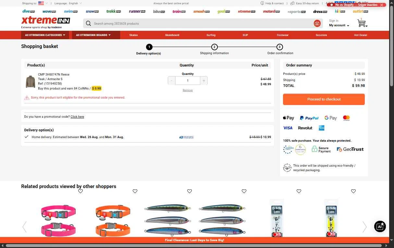
Task: Click the Final Clearance banner
Action: pyautogui.click(x=194, y=240)
